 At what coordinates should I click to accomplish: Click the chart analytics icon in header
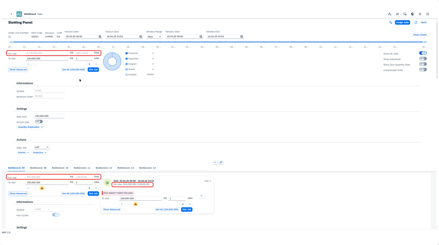tap(397, 14)
